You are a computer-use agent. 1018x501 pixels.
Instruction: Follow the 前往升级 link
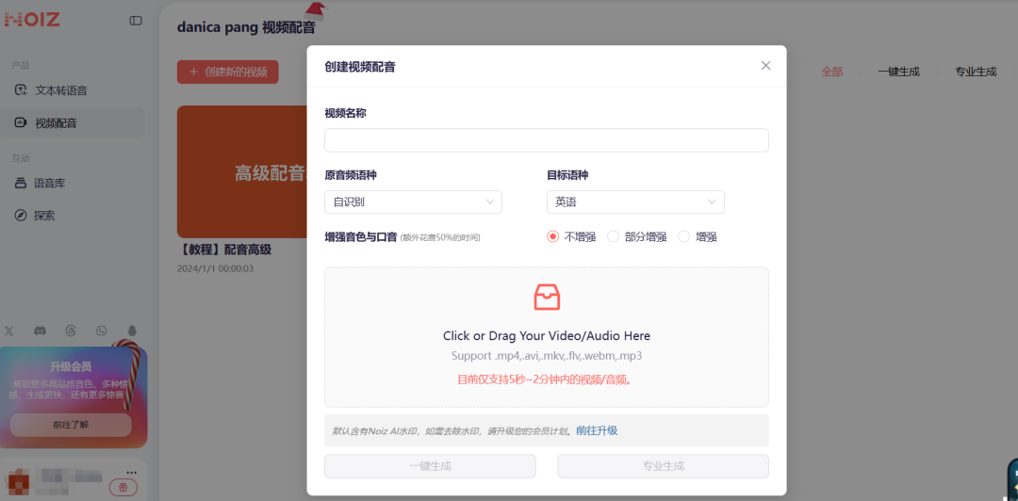coord(597,430)
